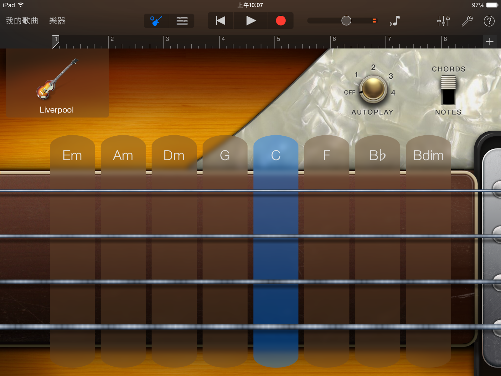The height and width of the screenshot is (376, 501).
Task: Open the loop browser note icon
Action: 395,21
